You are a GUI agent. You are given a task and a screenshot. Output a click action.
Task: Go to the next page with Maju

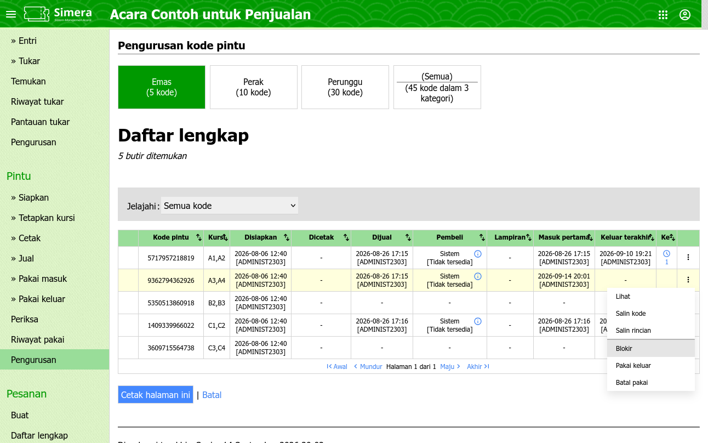[450, 367]
